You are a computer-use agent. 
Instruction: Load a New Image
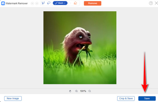pyautogui.click(x=13, y=98)
